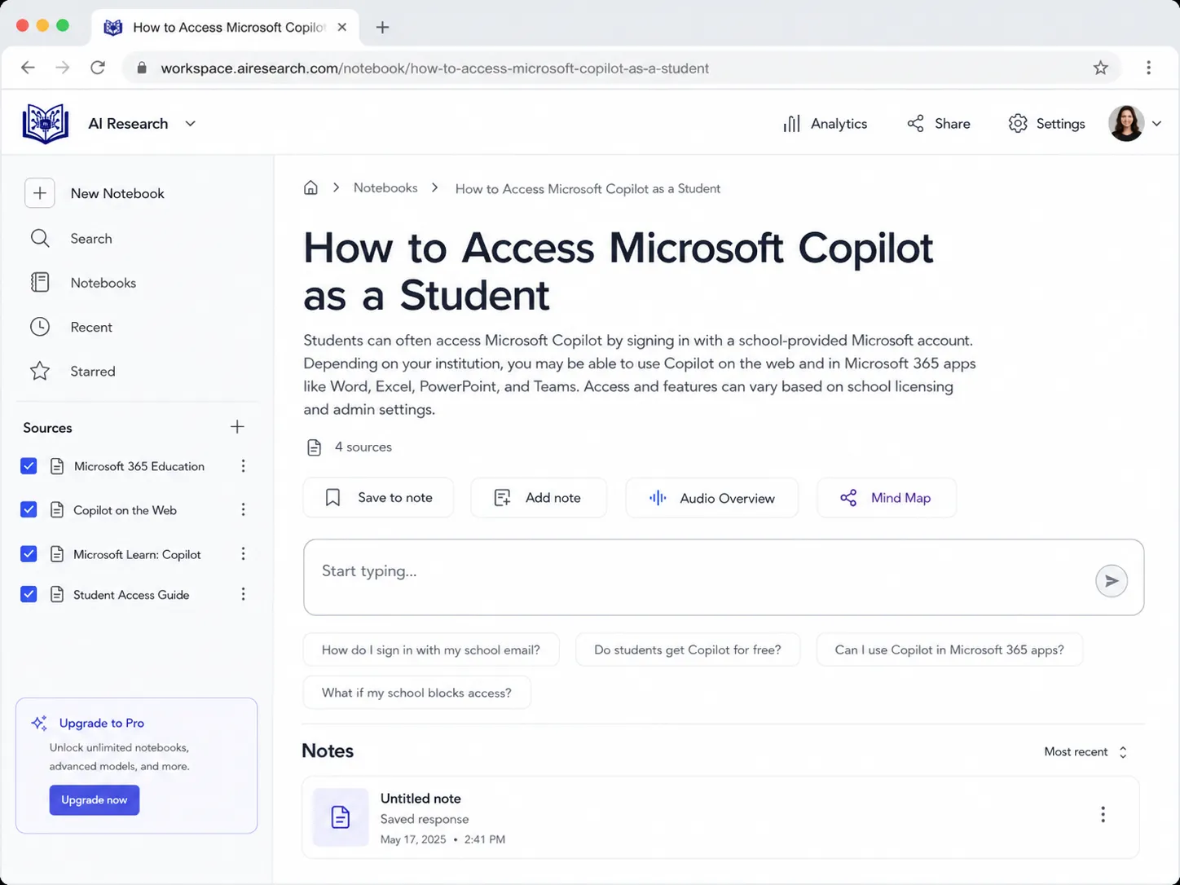
Task: Open the Untitled note card
Action: click(x=720, y=817)
